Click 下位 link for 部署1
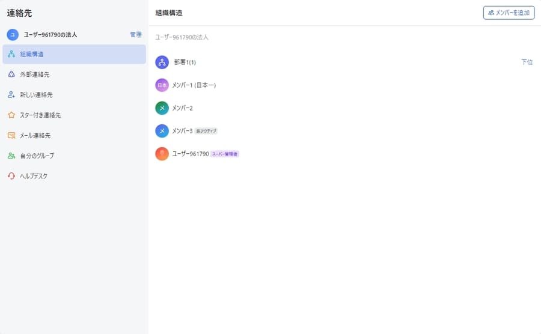The image size is (541, 334). [527, 62]
